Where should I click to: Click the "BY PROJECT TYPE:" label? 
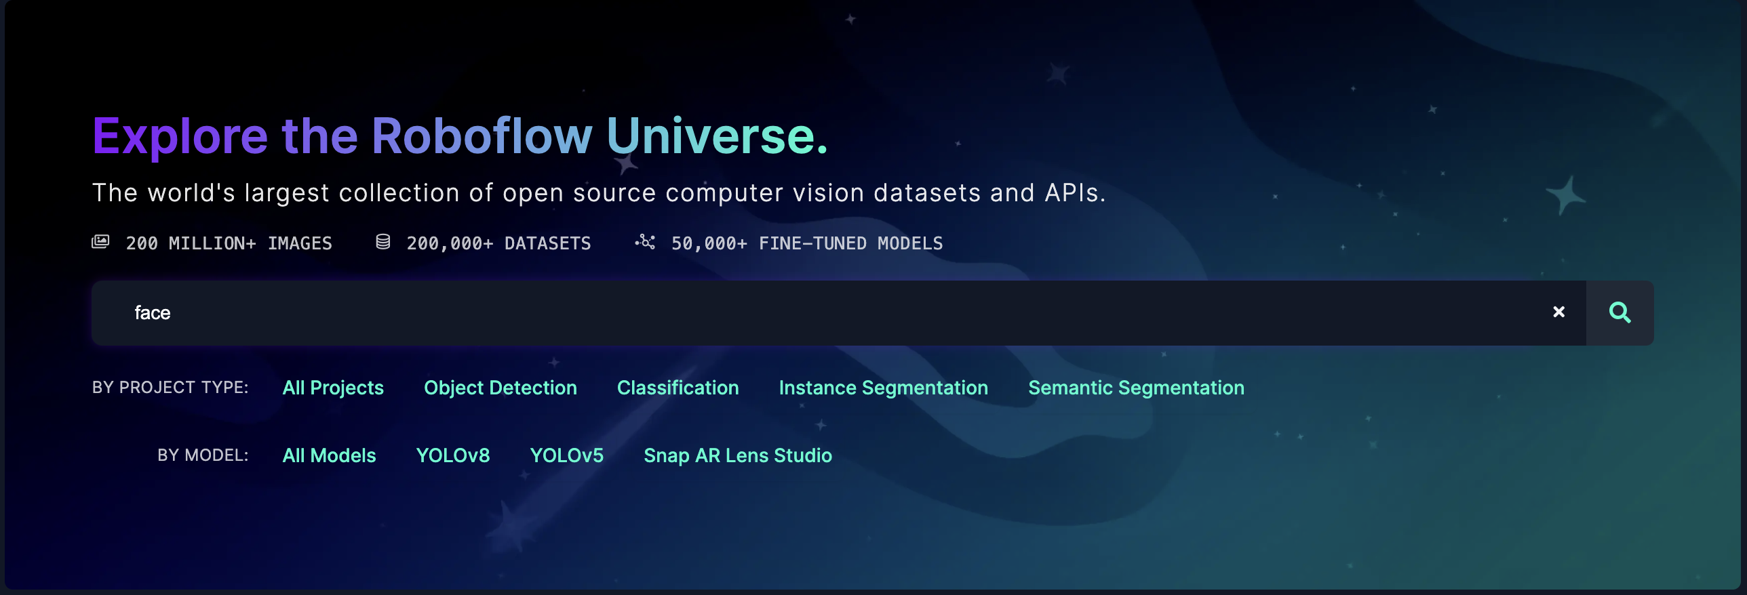pyautogui.click(x=170, y=387)
